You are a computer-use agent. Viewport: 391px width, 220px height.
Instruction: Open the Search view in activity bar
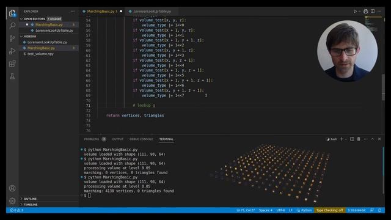click(12, 26)
